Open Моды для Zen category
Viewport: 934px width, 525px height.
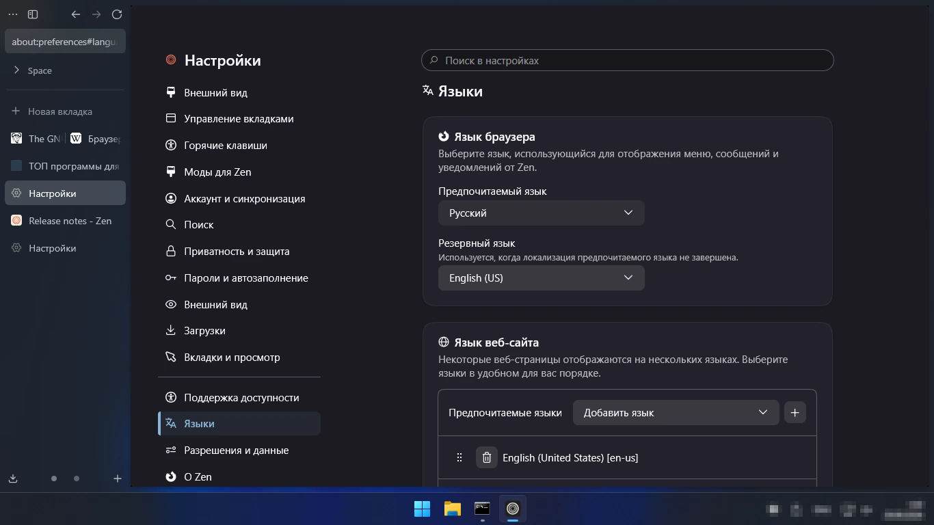[x=239, y=172]
